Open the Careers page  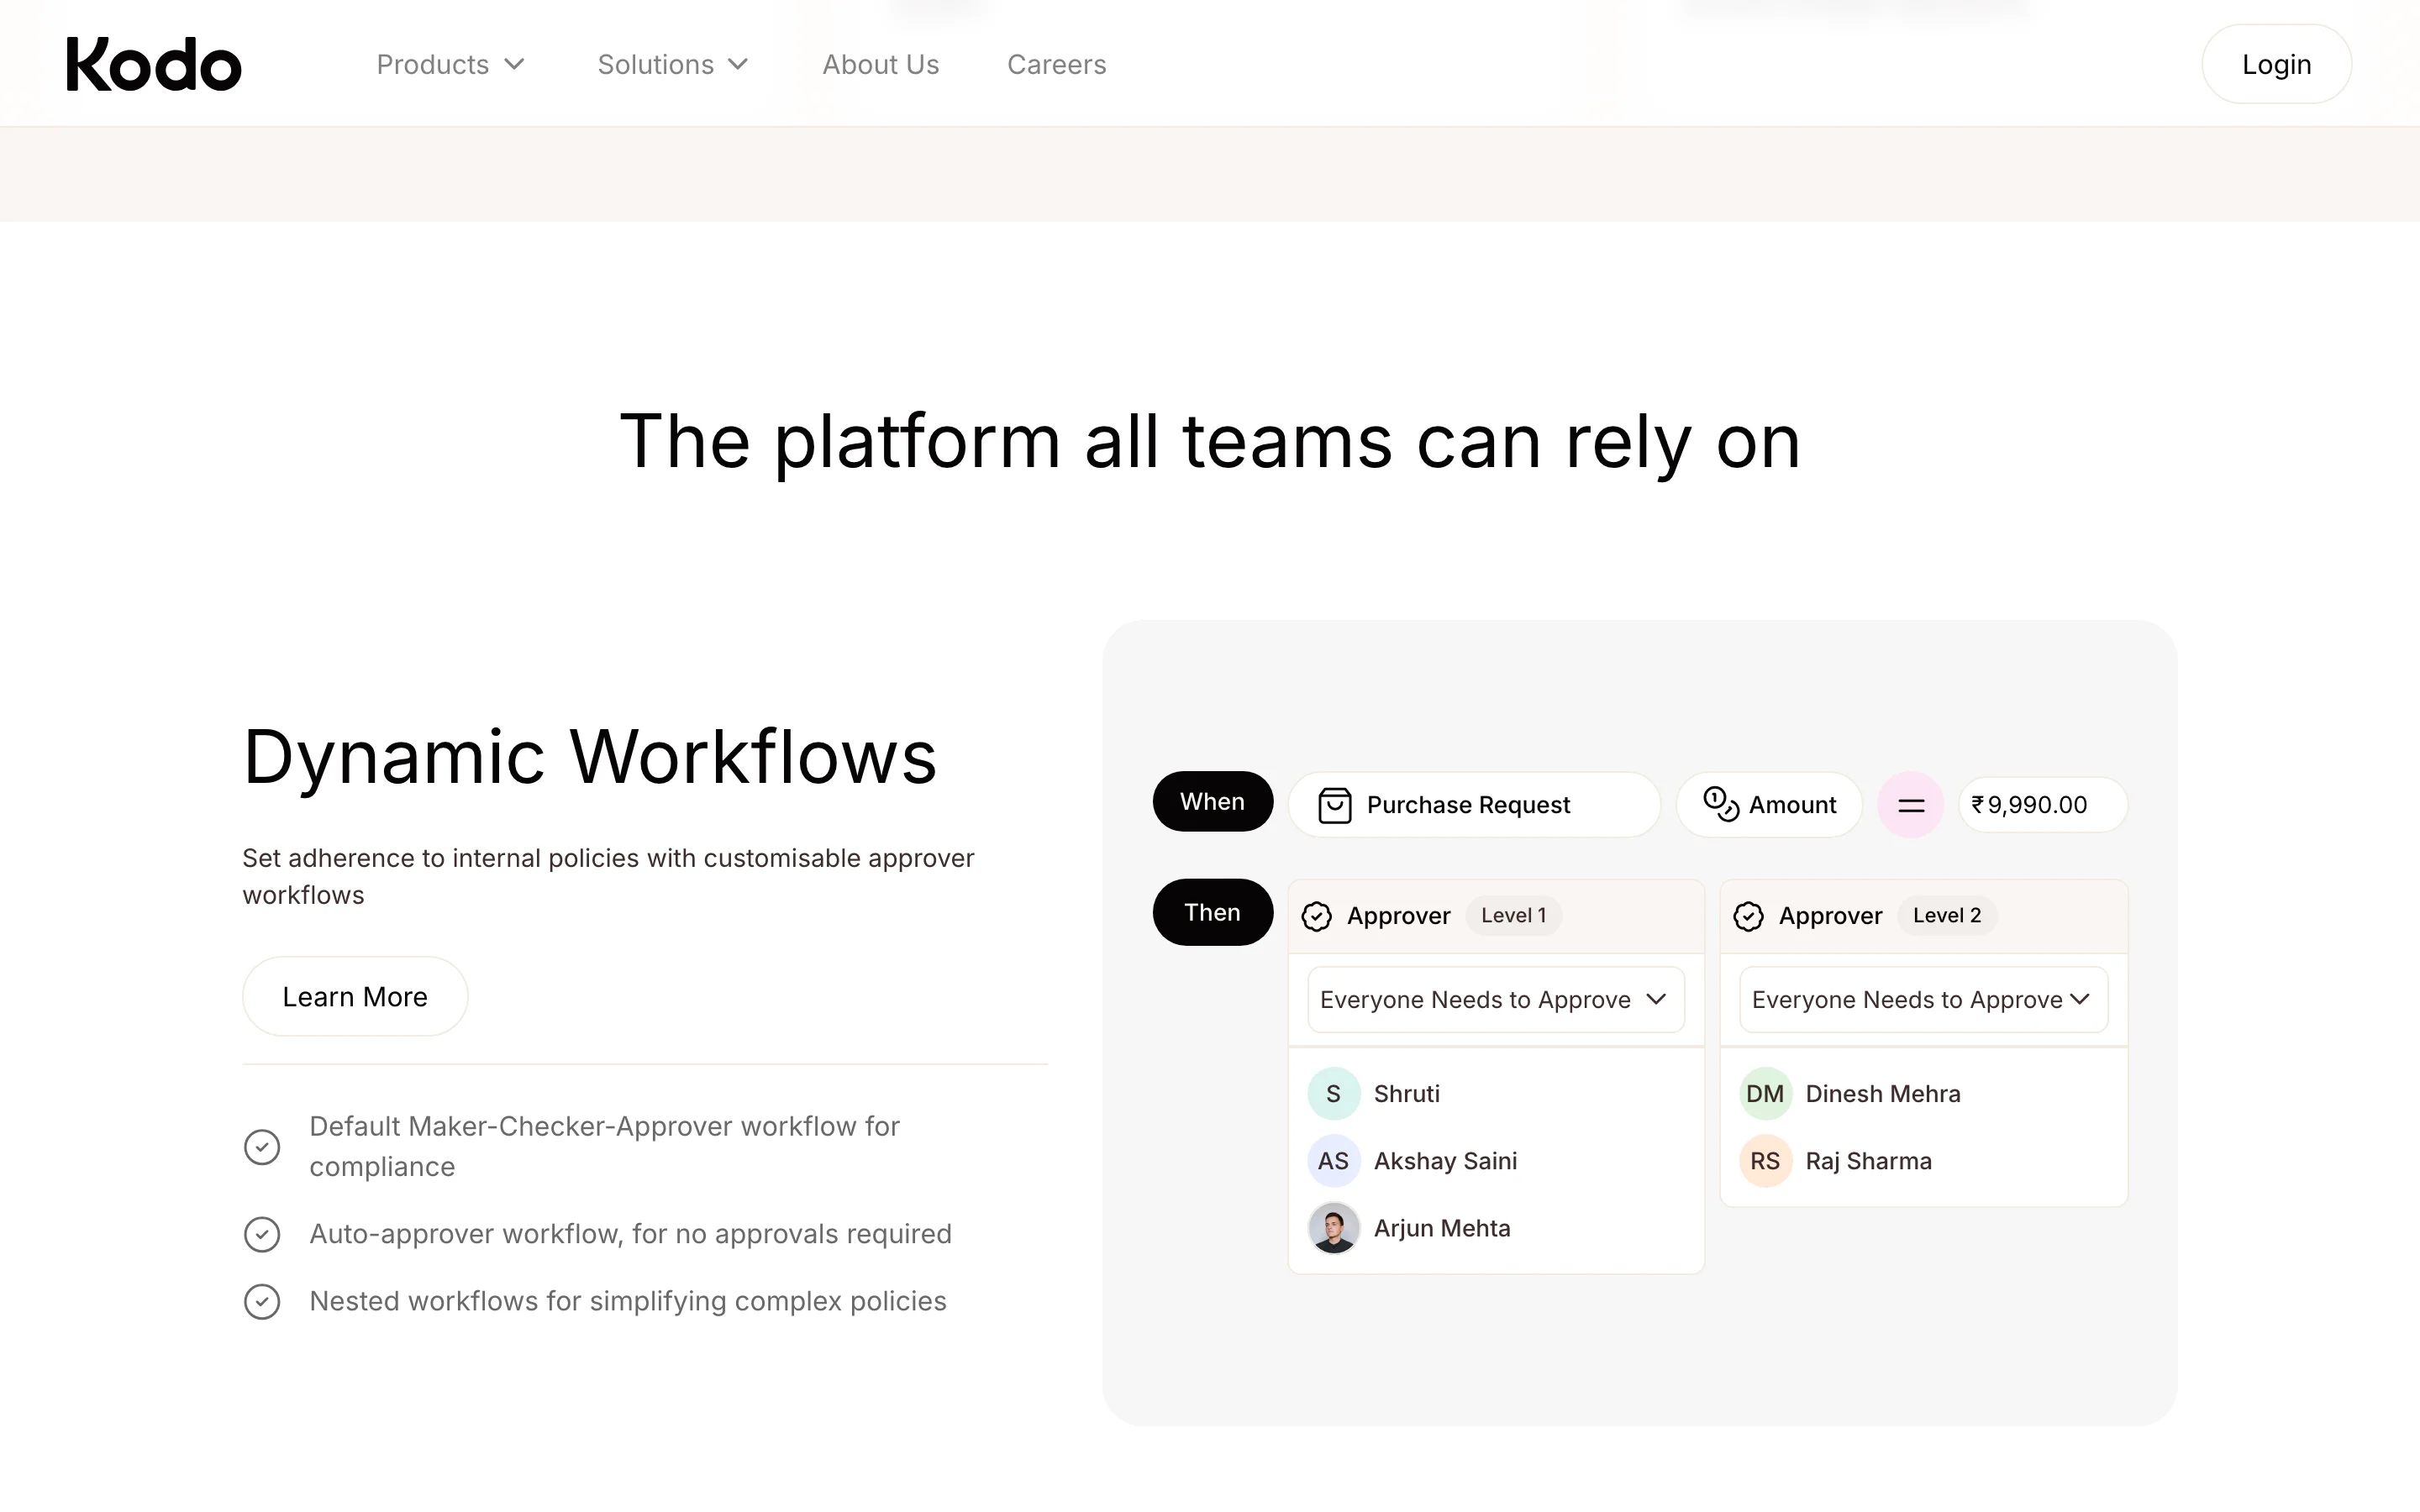[1056, 65]
